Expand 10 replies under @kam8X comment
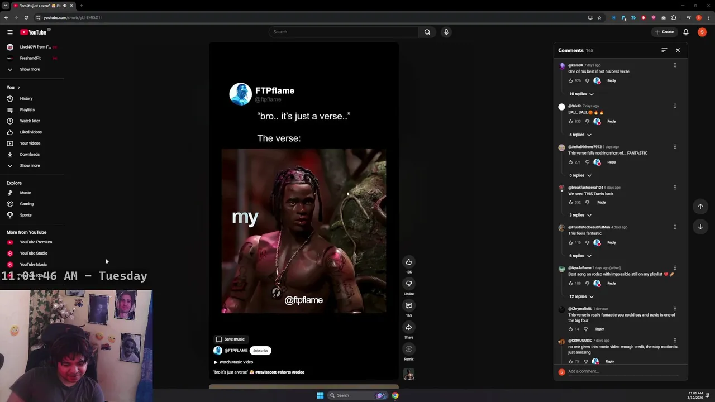 click(x=581, y=94)
